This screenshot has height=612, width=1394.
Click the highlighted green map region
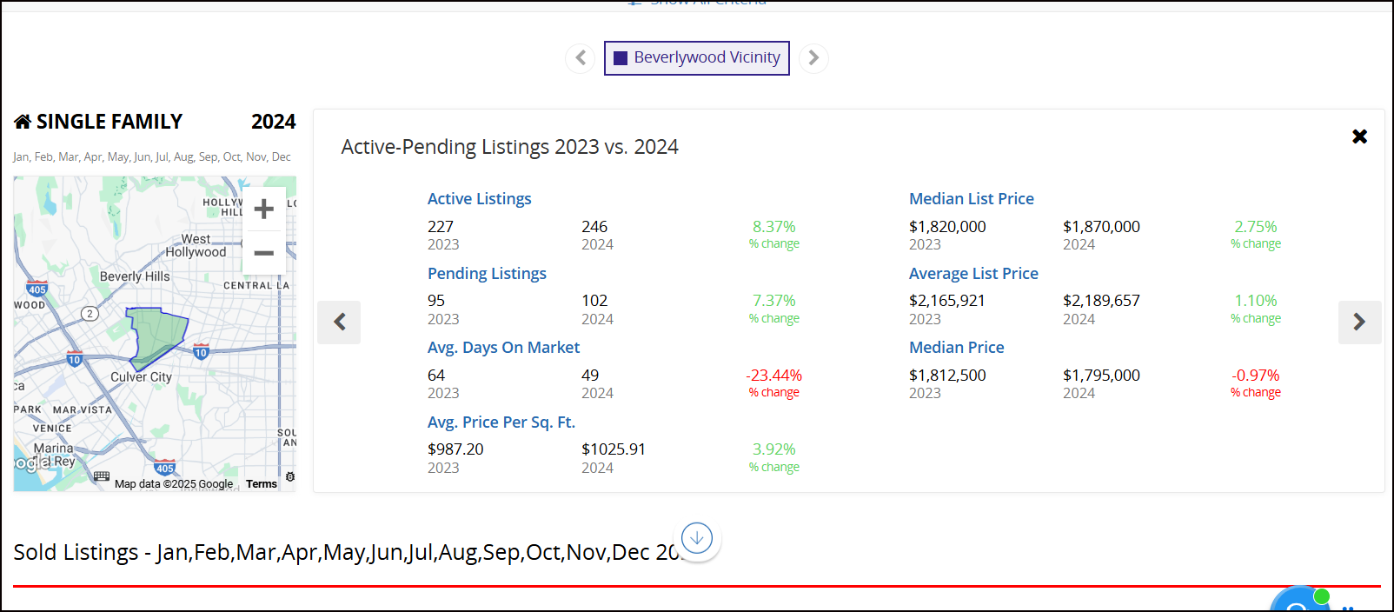[x=156, y=333]
